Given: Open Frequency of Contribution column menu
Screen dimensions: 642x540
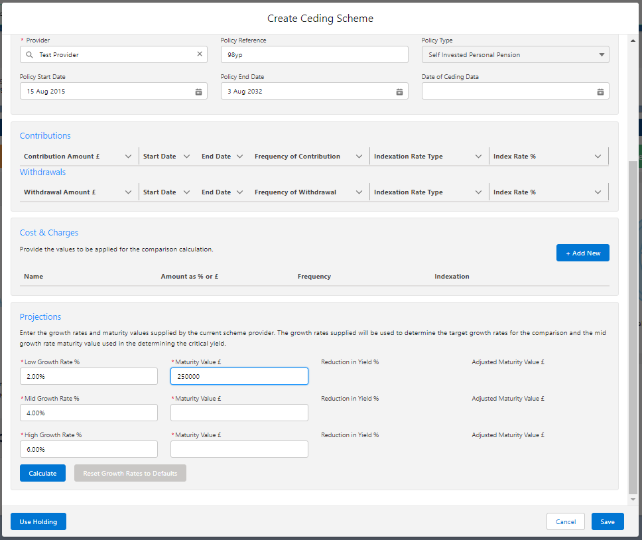Looking at the screenshot, I should click(x=359, y=157).
